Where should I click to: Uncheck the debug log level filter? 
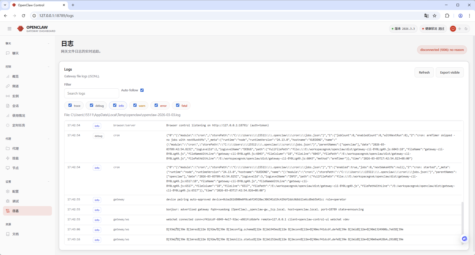coord(92,106)
